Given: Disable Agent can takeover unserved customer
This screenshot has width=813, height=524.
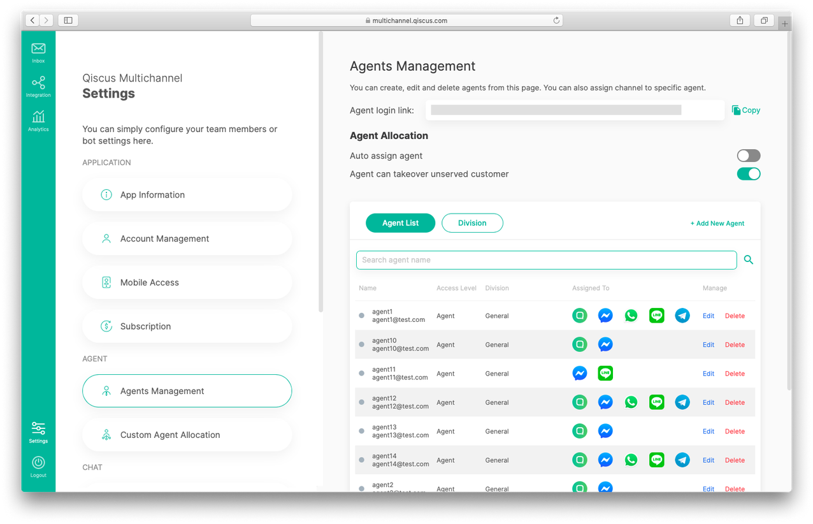Looking at the screenshot, I should [x=749, y=174].
